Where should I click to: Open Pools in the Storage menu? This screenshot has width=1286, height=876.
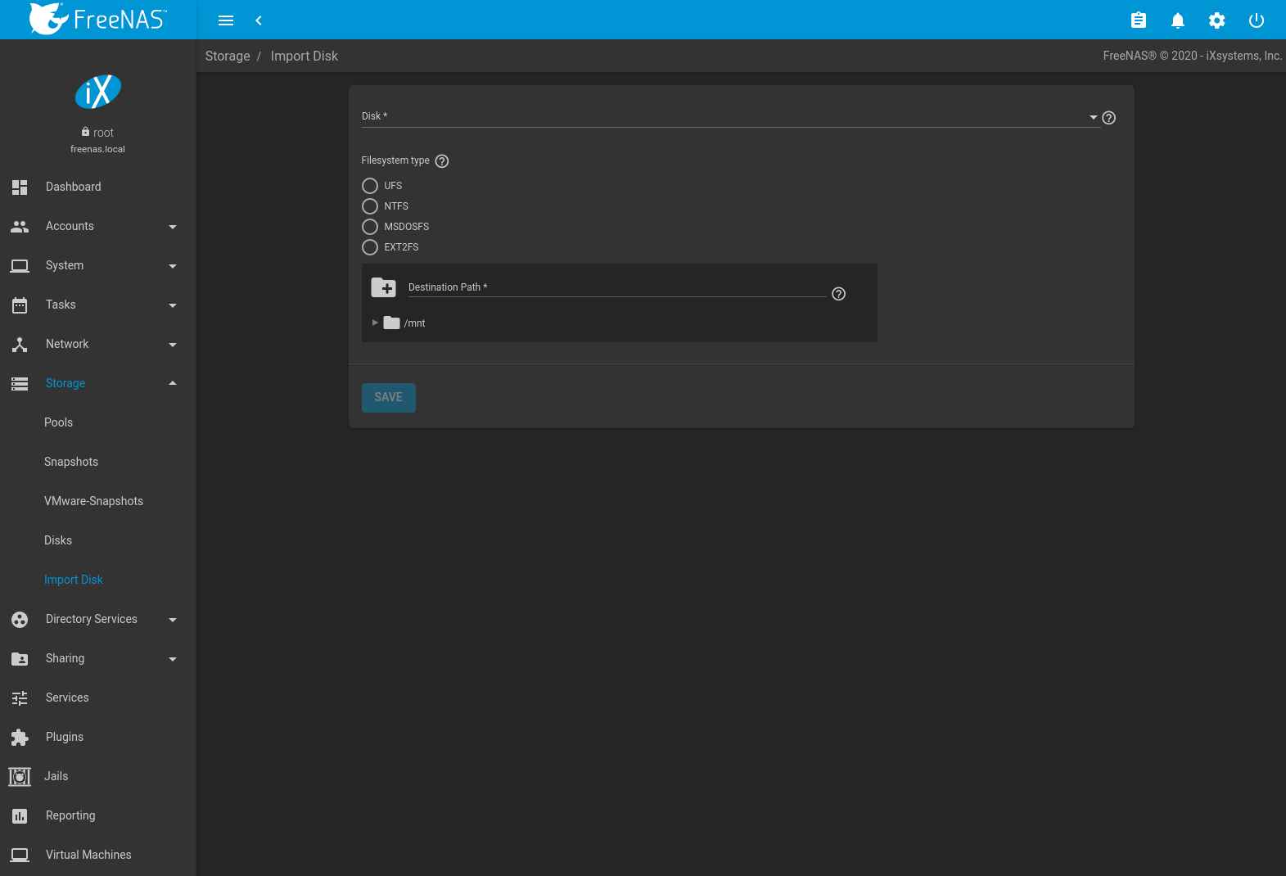[x=59, y=422]
